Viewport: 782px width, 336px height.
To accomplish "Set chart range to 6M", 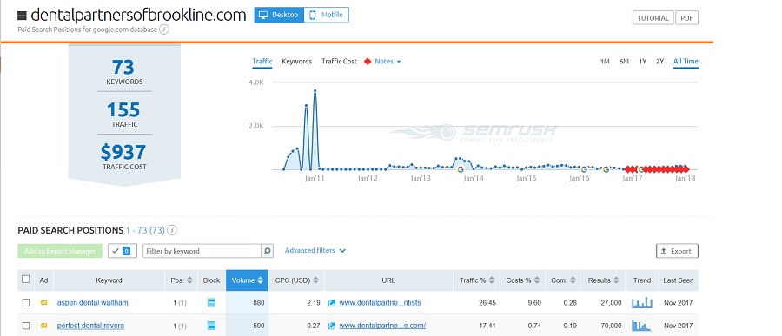I will pyautogui.click(x=624, y=62).
